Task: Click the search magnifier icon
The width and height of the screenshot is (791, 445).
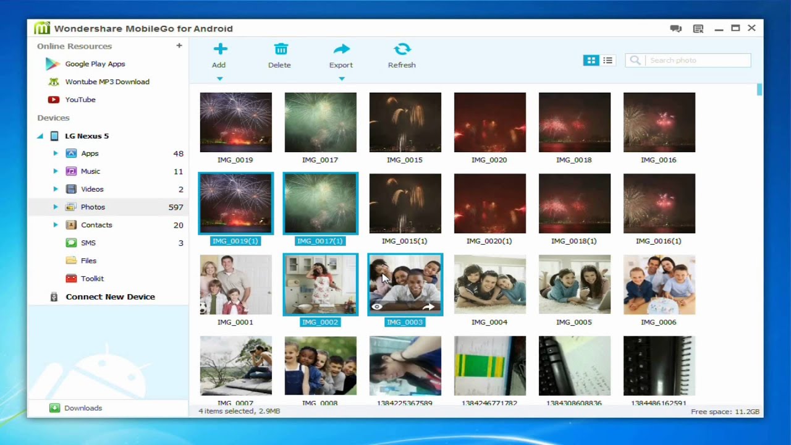Action: click(x=635, y=61)
